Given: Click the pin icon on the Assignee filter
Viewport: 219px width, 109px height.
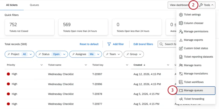Looking at the screenshot, I should point(73,54).
